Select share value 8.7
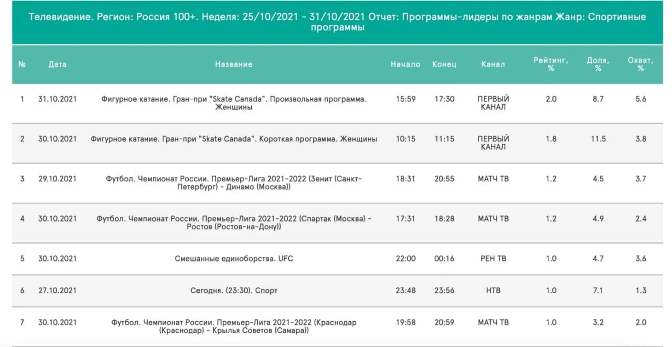This screenshot has width=672, height=347. pyautogui.click(x=598, y=99)
